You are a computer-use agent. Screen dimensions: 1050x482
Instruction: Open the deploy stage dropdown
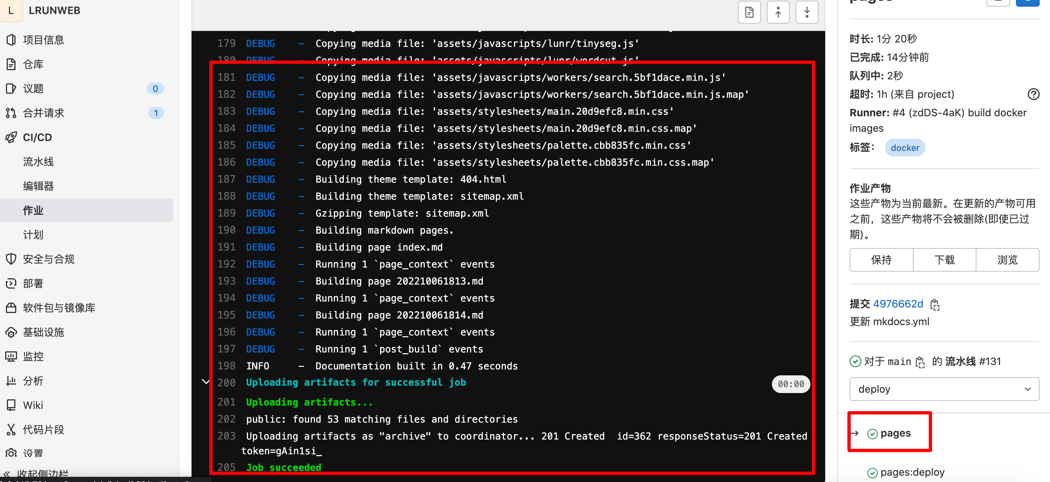point(944,389)
